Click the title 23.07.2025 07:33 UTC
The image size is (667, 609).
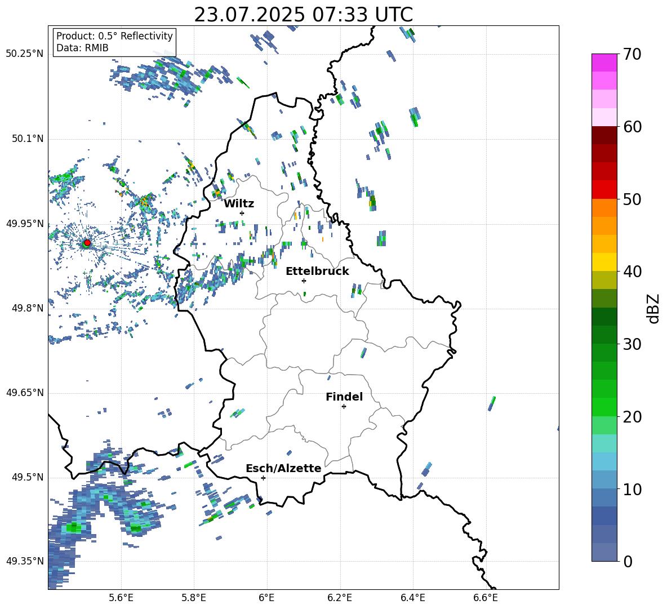point(303,15)
